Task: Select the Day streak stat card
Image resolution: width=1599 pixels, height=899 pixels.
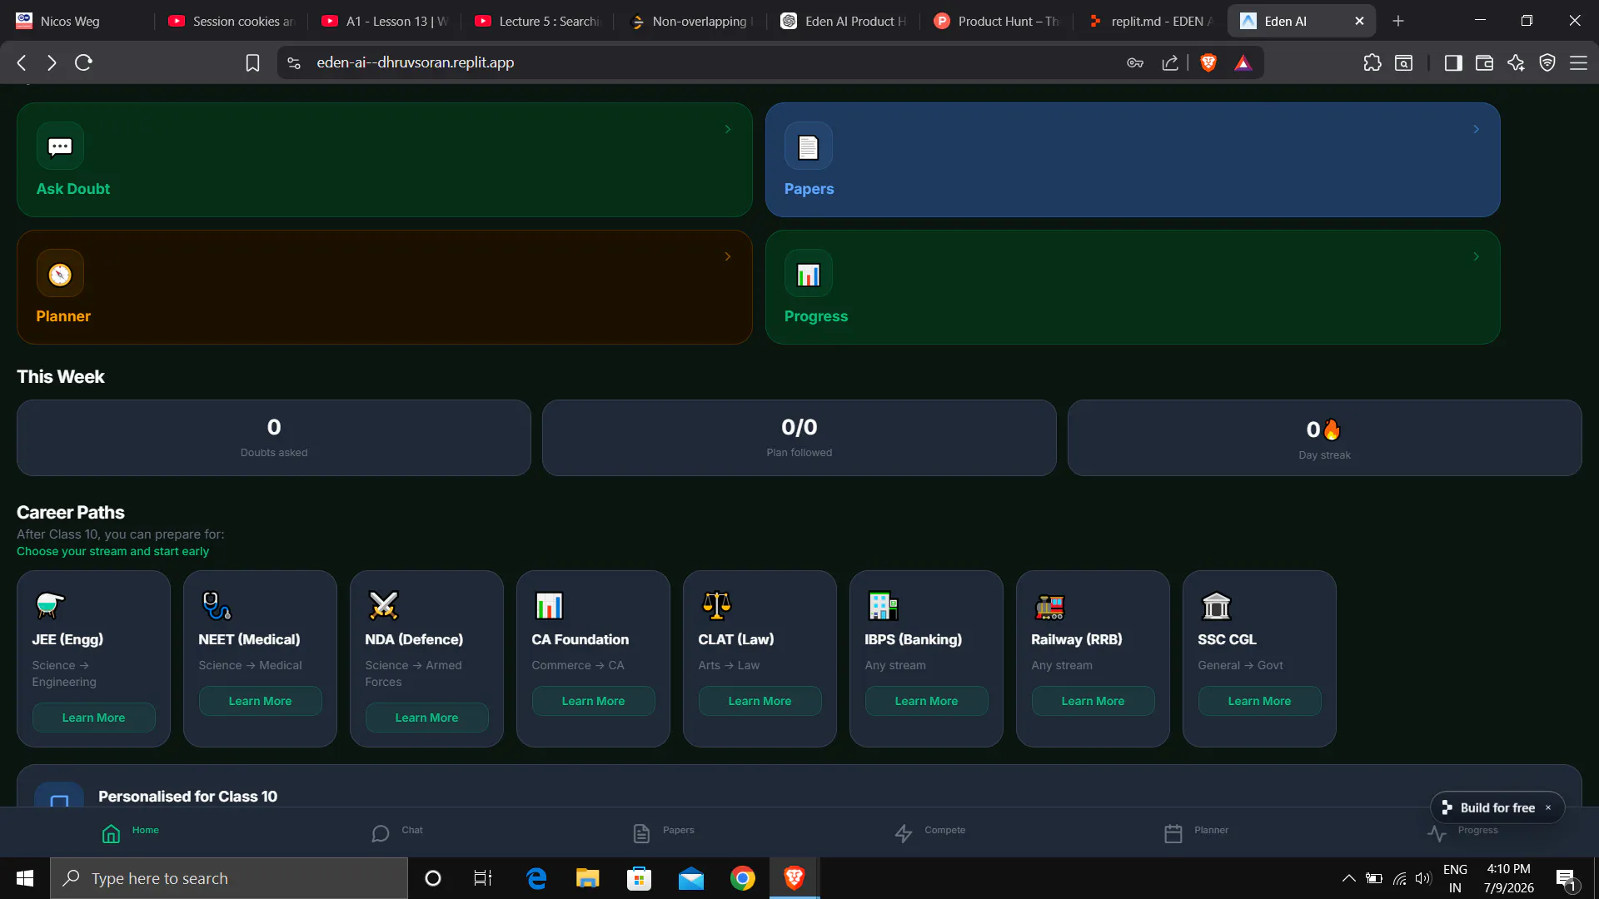Action: click(1324, 438)
